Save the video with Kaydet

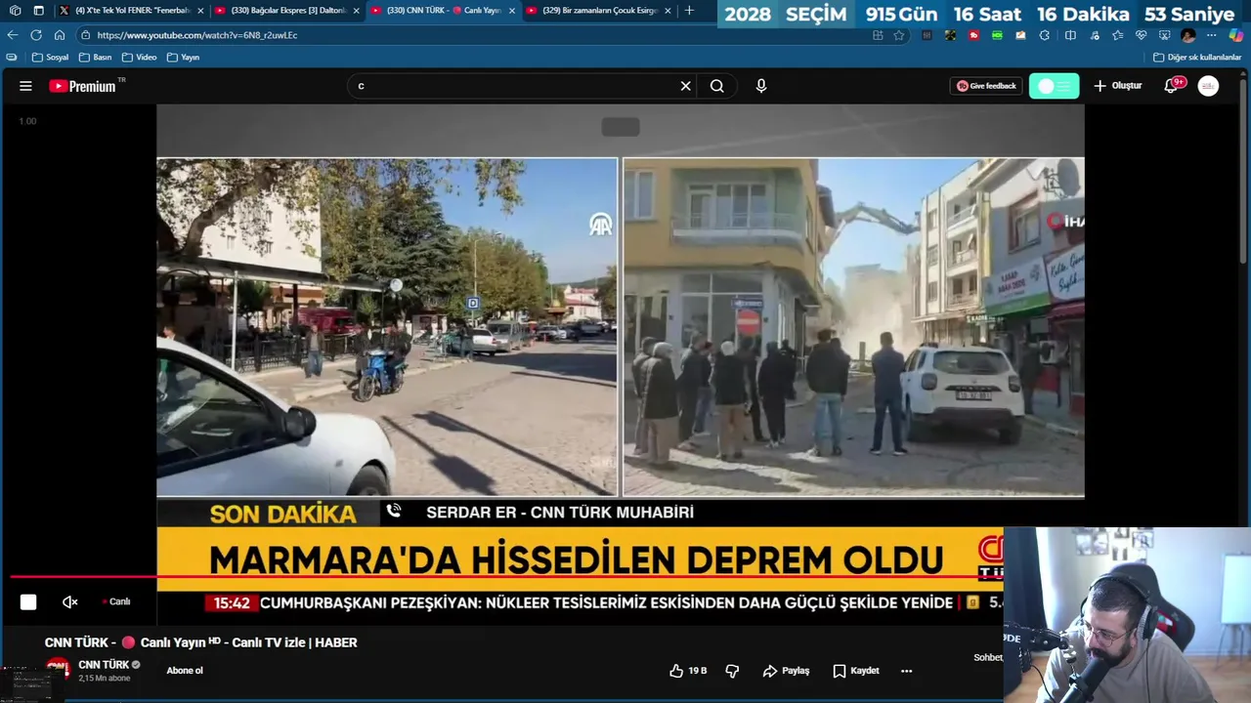point(856,671)
